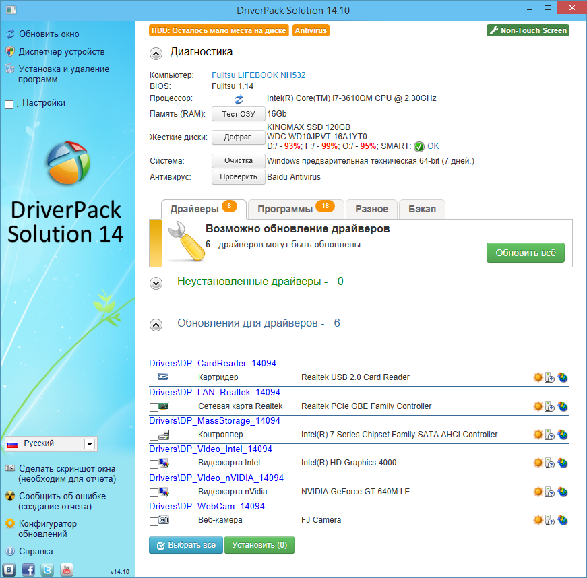Open the Русский language dropdown
This screenshot has width=587, height=578.
point(51,444)
